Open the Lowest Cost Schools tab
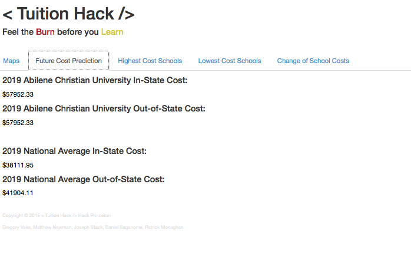The height and width of the screenshot is (253, 411). (x=230, y=61)
